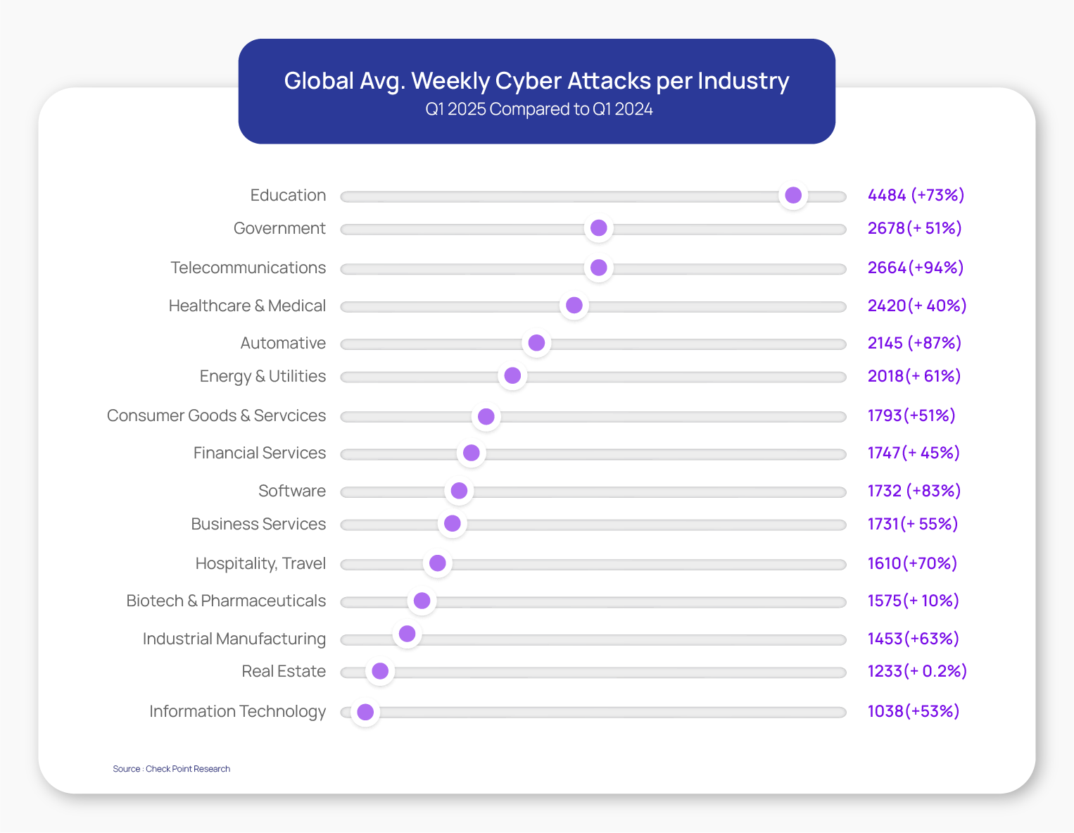Click the chart title about Weekly Cyber Attacks

(x=536, y=81)
